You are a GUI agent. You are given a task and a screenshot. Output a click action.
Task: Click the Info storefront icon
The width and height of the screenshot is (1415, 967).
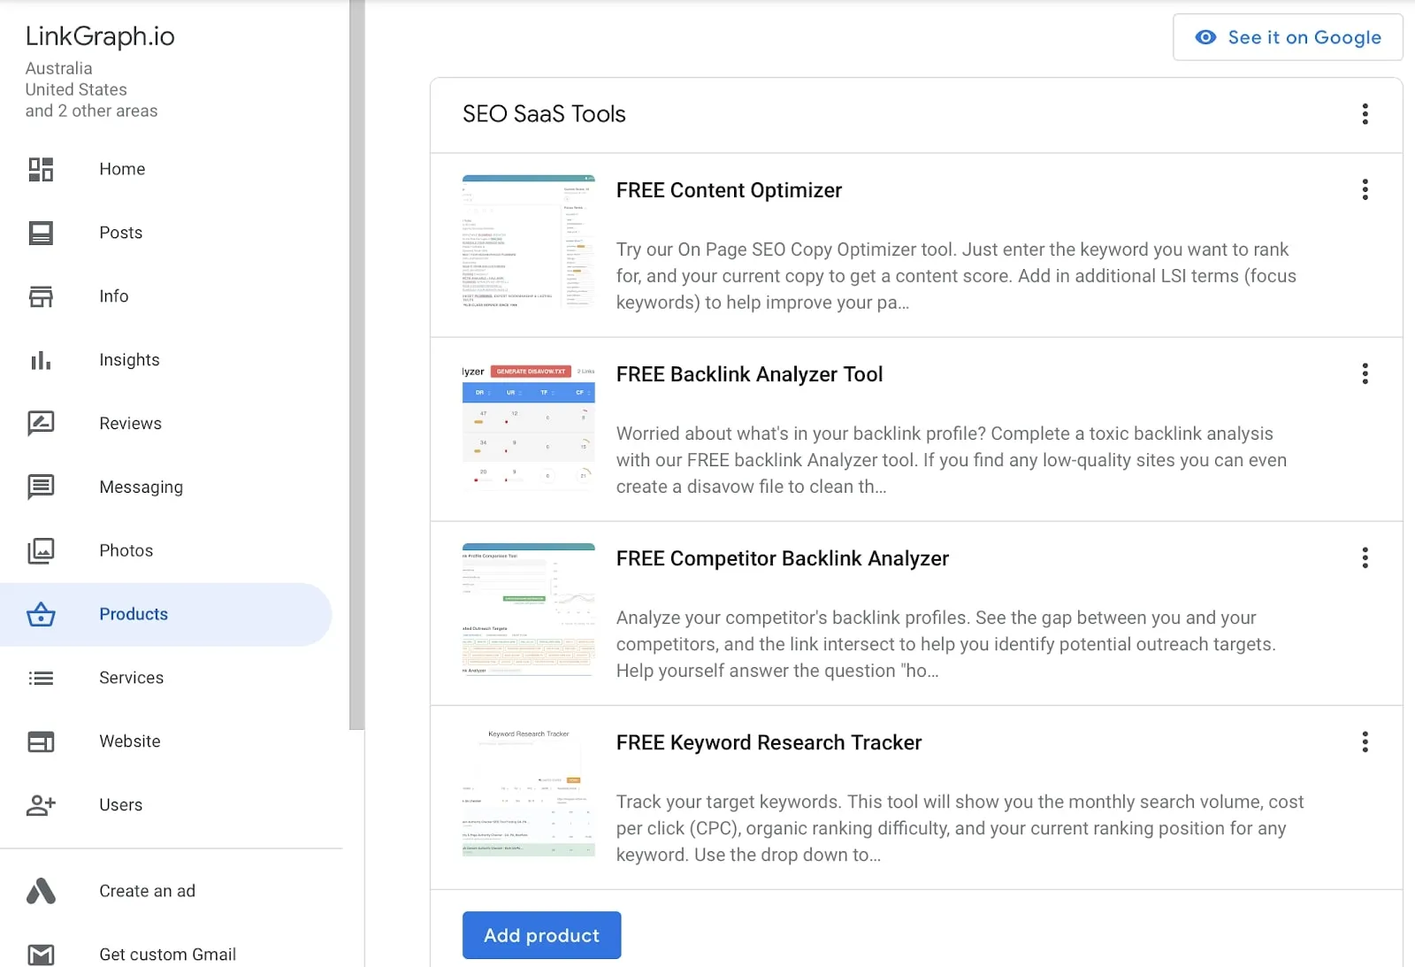point(41,296)
